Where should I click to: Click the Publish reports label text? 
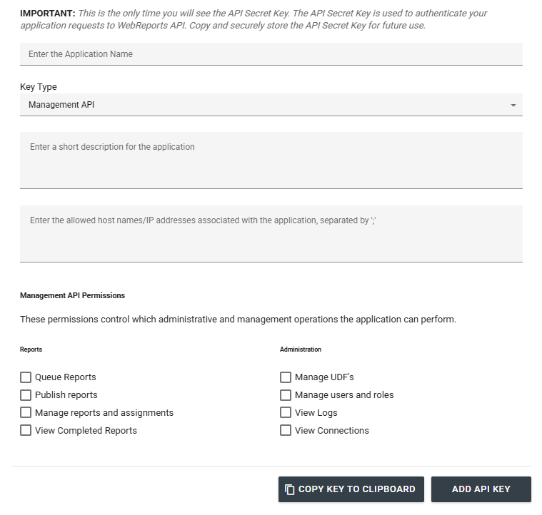click(x=66, y=395)
